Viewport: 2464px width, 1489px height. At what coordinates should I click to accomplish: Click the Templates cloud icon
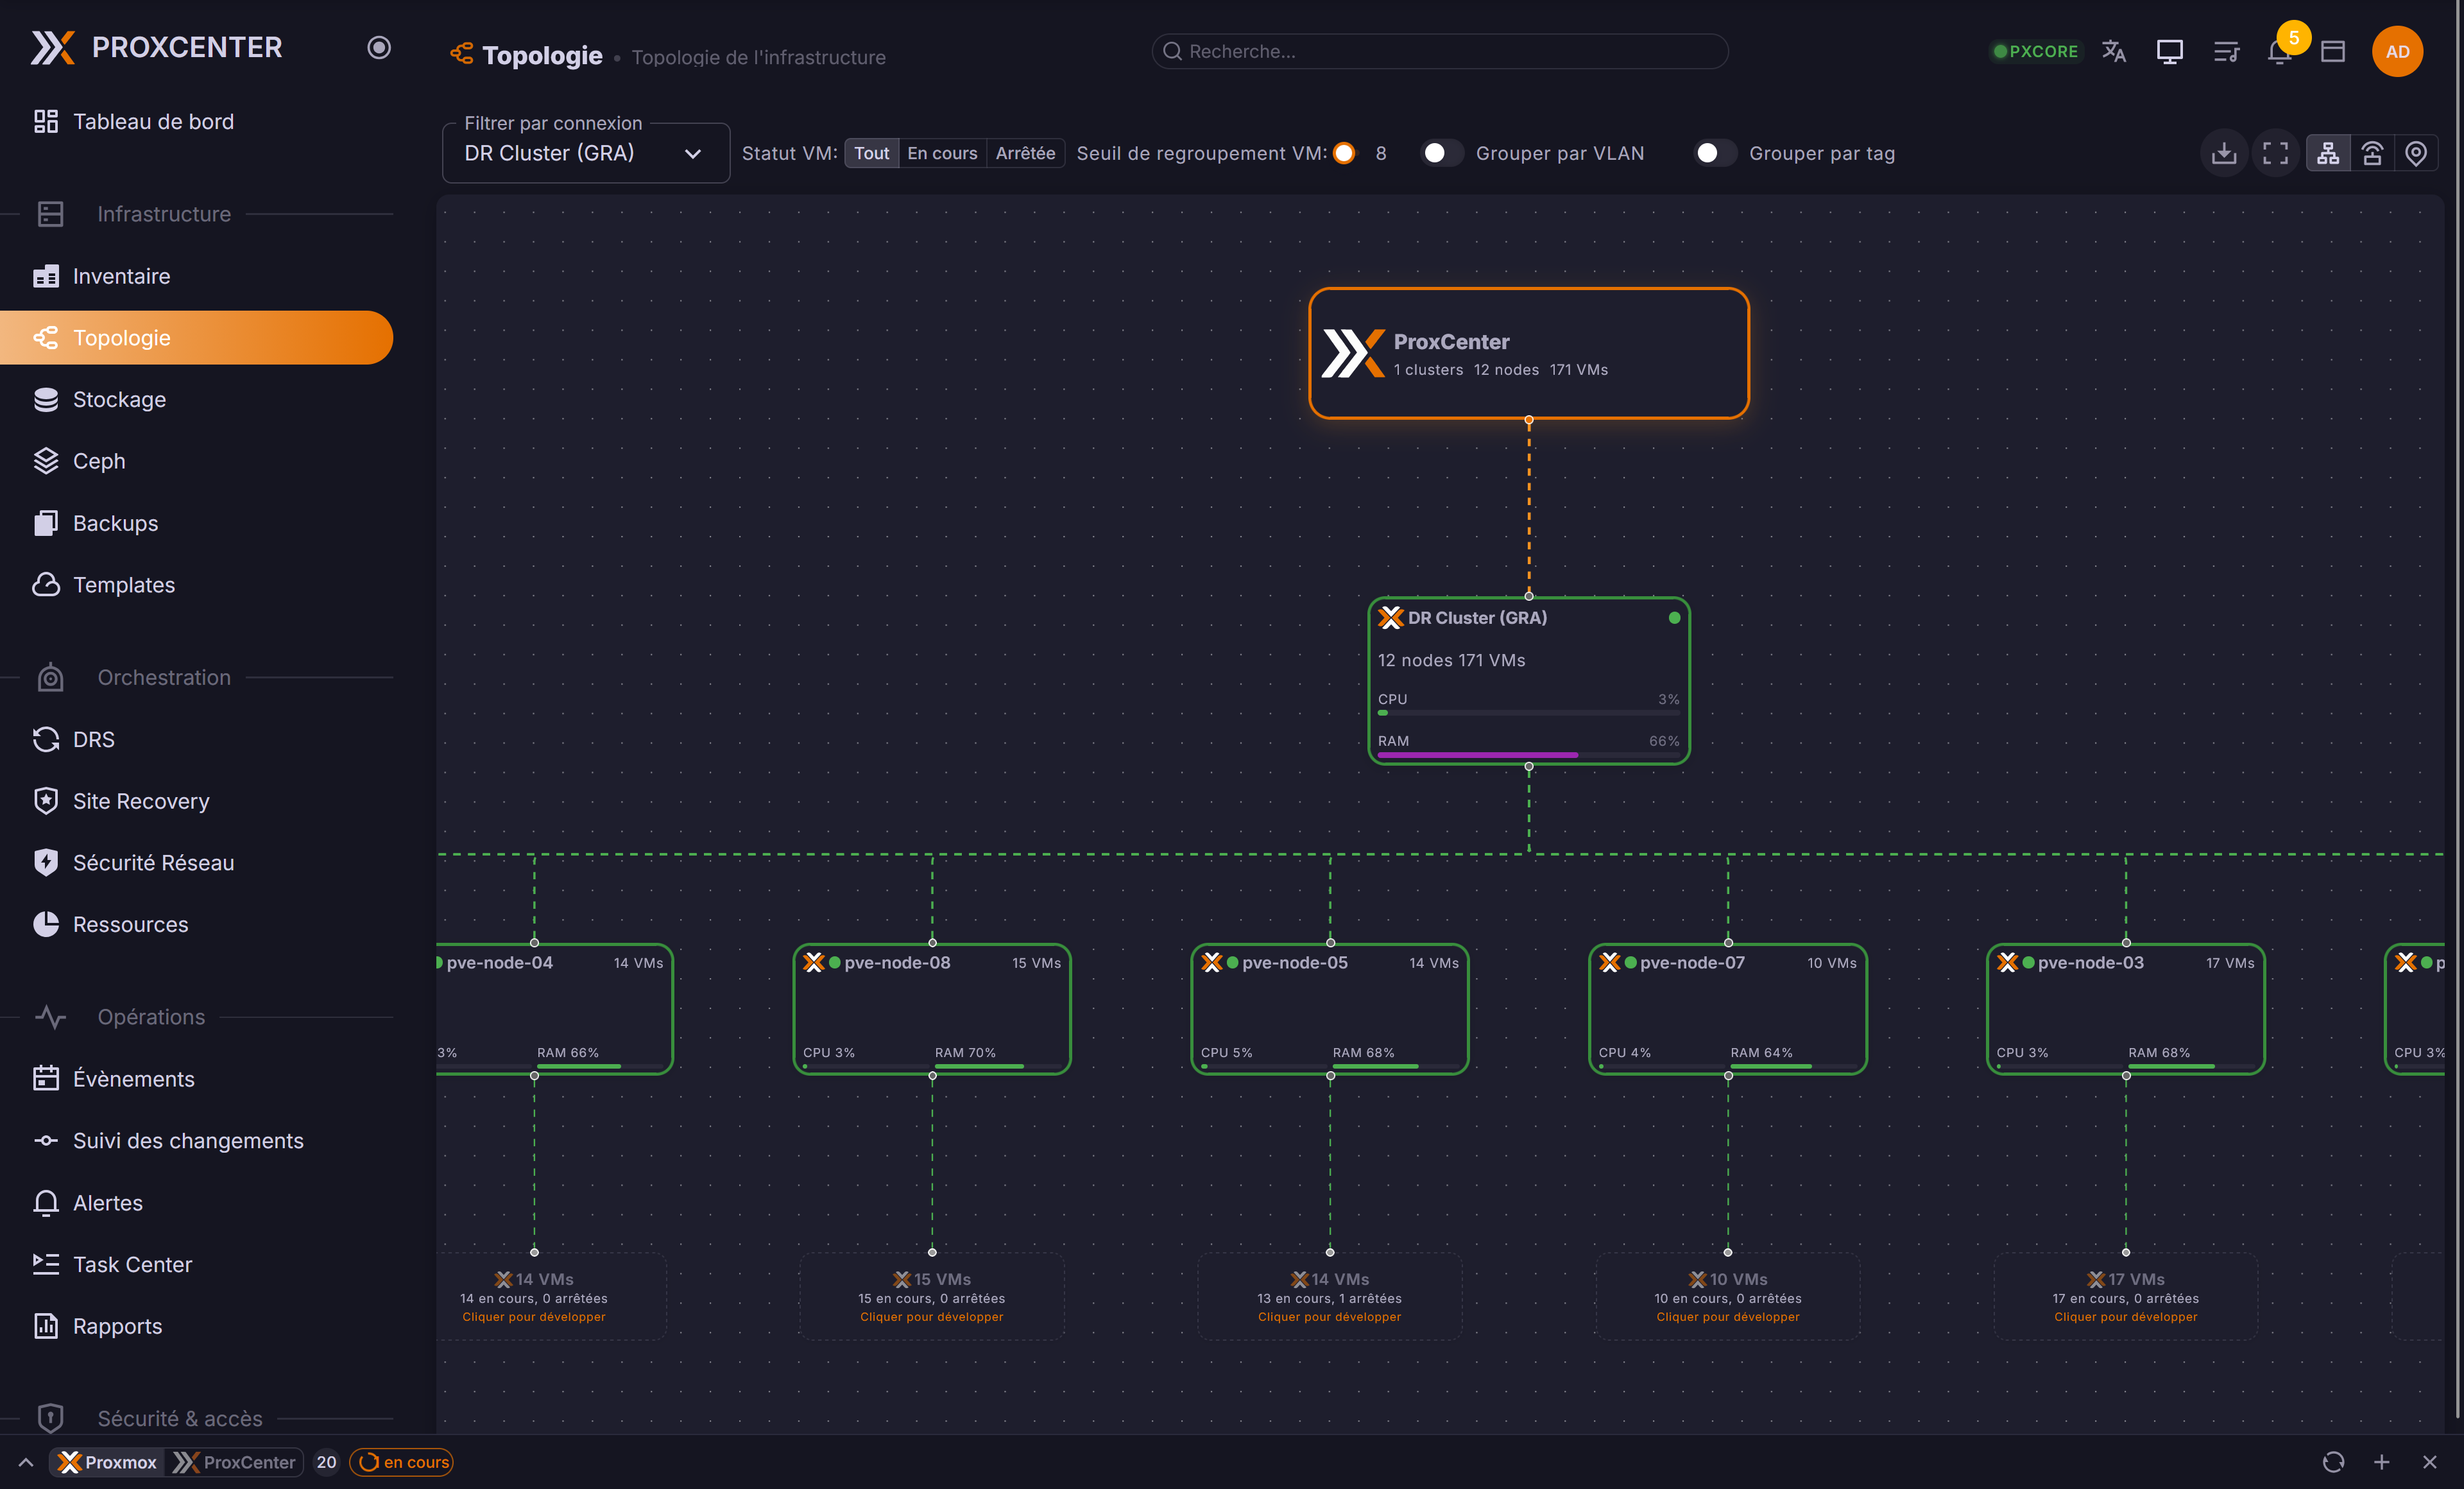tap(46, 584)
